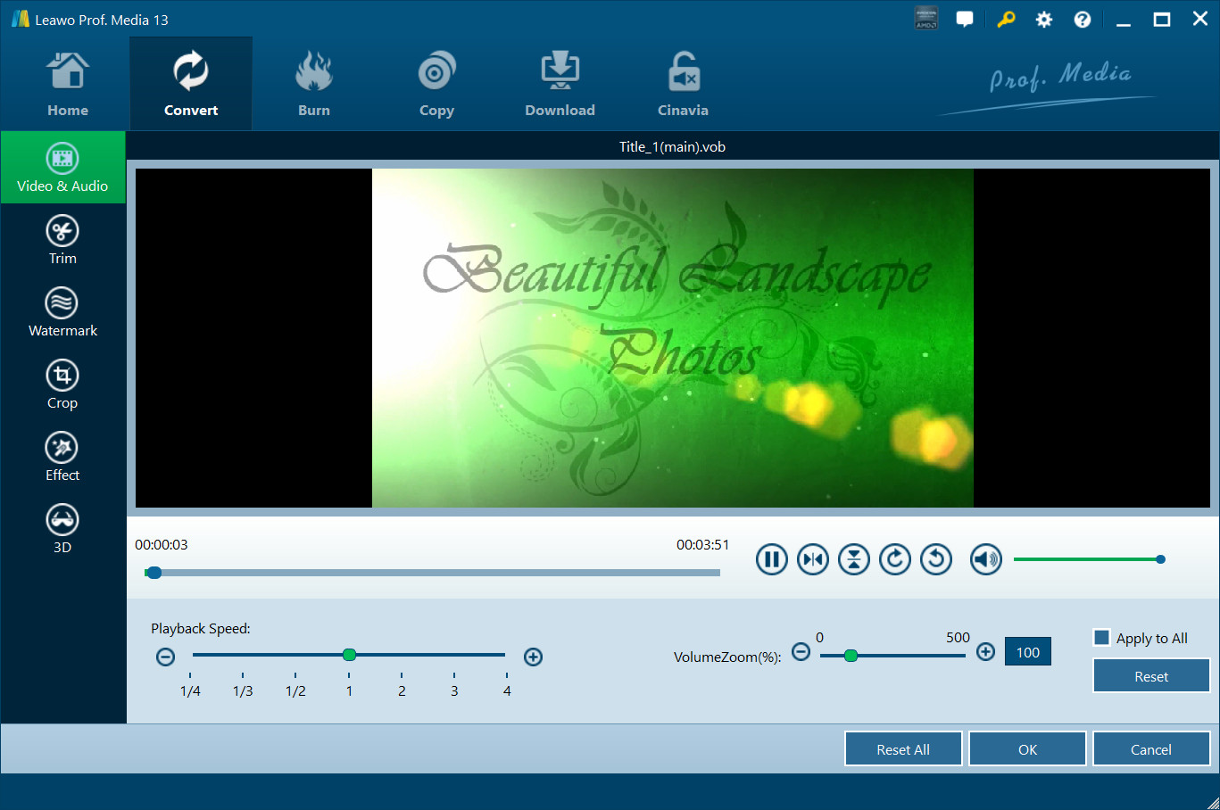Confirm changes with the OK button
Viewport: 1220px width, 810px height.
pos(1026,748)
